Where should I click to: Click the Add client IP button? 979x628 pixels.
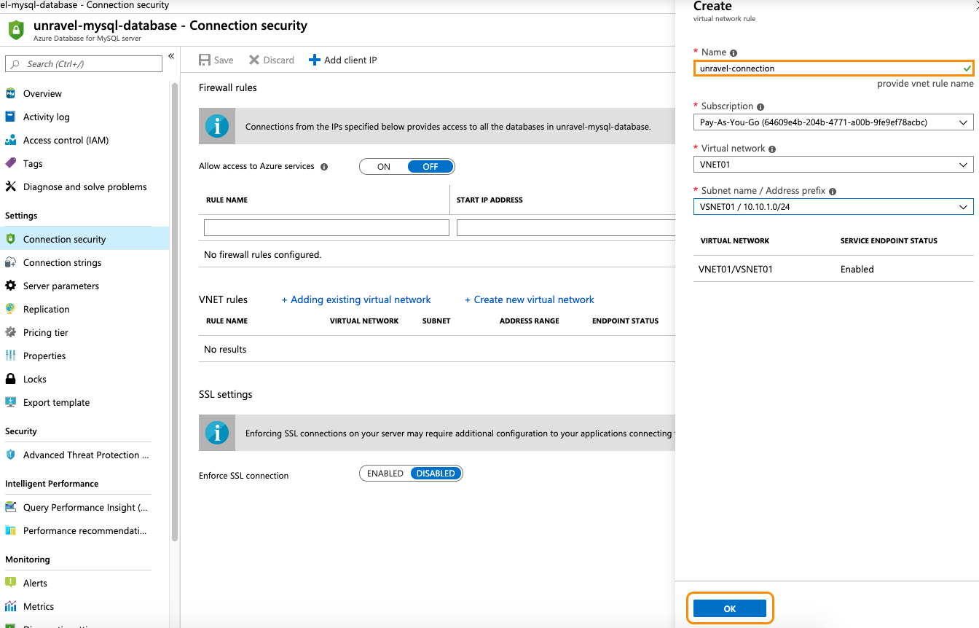pos(343,60)
